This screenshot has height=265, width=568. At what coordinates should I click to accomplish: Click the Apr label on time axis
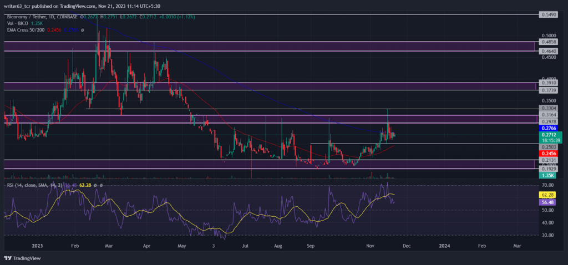click(146, 246)
